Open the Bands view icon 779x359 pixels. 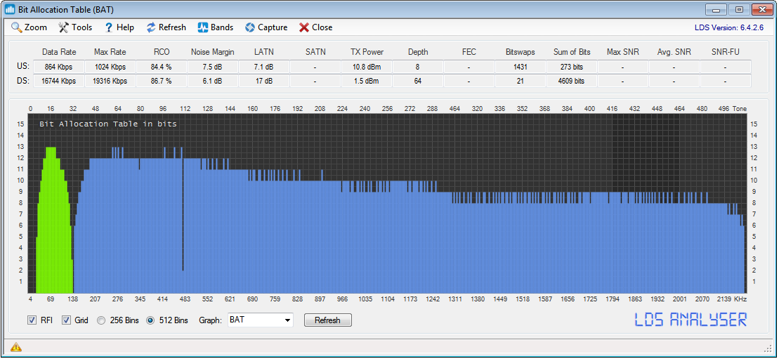[x=202, y=27]
